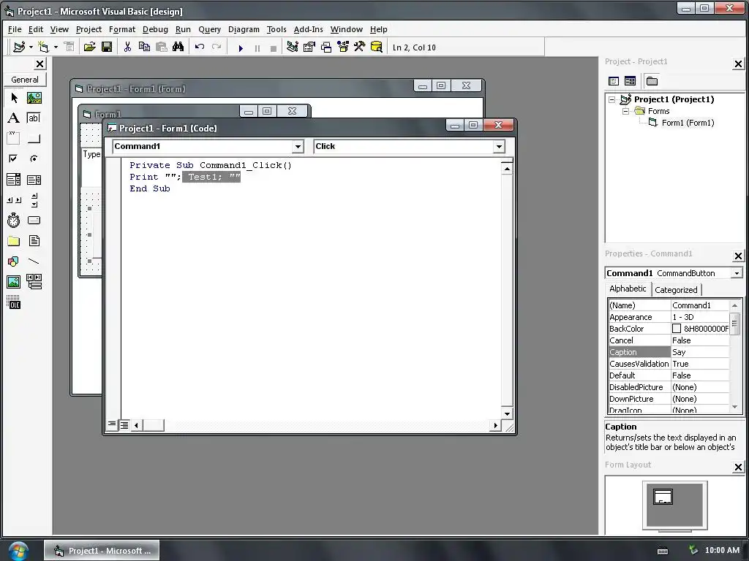Screen dimensions: 749x561
Task: Click the Add Form toolbar icon
Action: pyautogui.click(x=43, y=47)
